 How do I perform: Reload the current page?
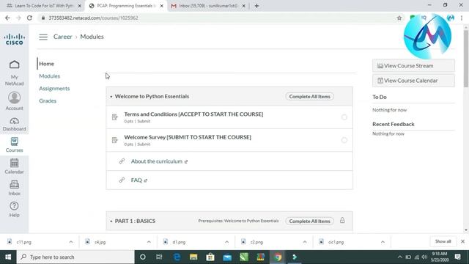coord(29,18)
